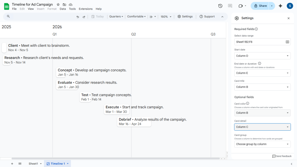Open the Timeline 1 tab menu arrow
Screen dimensions: 297x167
pyautogui.click(x=68, y=164)
